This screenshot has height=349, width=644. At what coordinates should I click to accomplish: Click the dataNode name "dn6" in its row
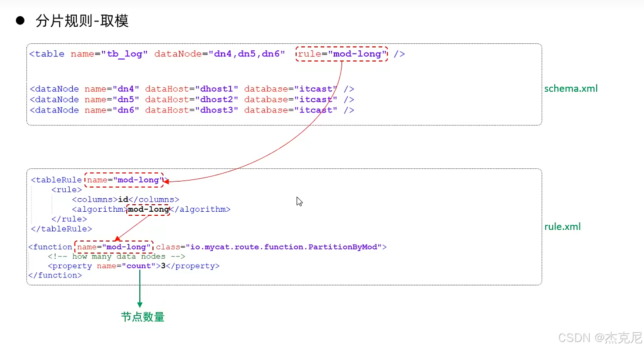(126, 110)
